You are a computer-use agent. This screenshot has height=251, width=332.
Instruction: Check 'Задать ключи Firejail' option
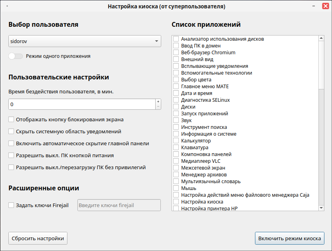[x=11, y=205]
